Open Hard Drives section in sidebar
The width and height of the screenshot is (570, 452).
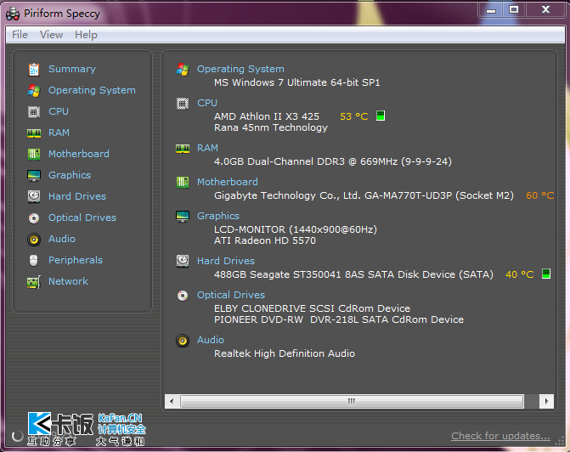(x=77, y=196)
